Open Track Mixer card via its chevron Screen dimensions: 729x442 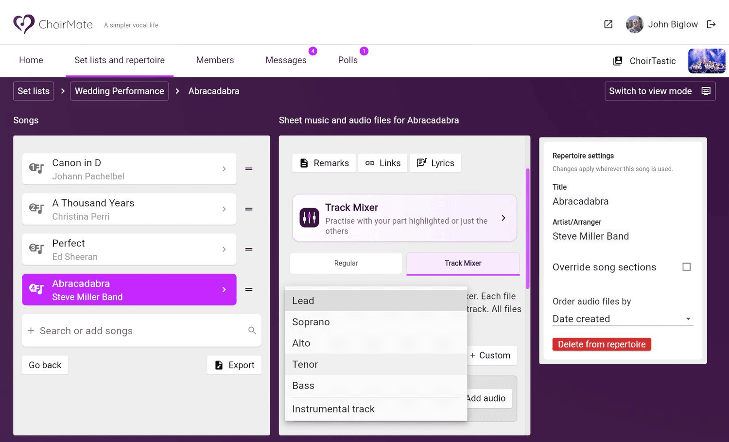coord(503,218)
